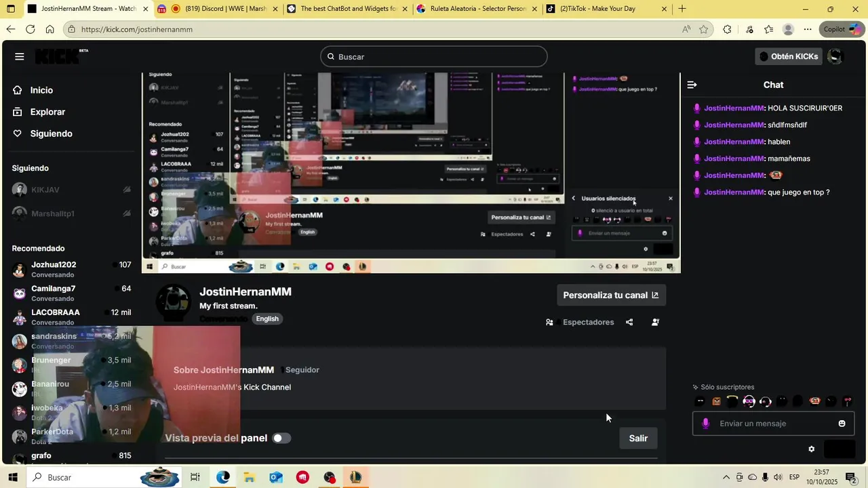The width and height of the screenshot is (868, 488).
Task: Open the Espectadores viewers list
Action: (580, 322)
